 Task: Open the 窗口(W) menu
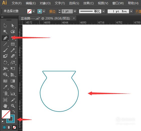coord(118,3)
